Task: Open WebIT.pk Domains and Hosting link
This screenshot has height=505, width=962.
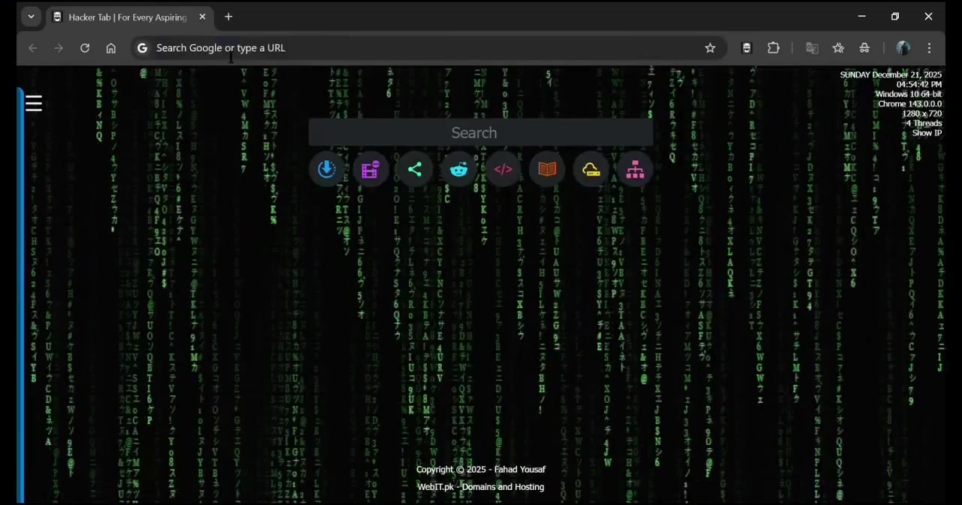Action: click(480, 487)
